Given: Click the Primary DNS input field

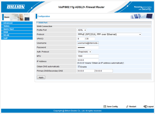Looking at the screenshot, I should 86,71.
